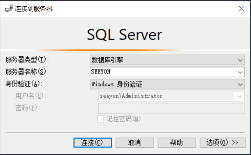Toggle the 记住密码 checkbox
This screenshot has width=251, height=155.
pos(101,119)
